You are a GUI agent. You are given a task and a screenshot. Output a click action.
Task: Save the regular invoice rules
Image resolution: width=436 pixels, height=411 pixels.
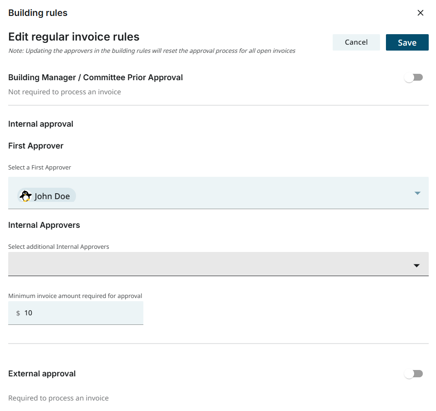[407, 42]
